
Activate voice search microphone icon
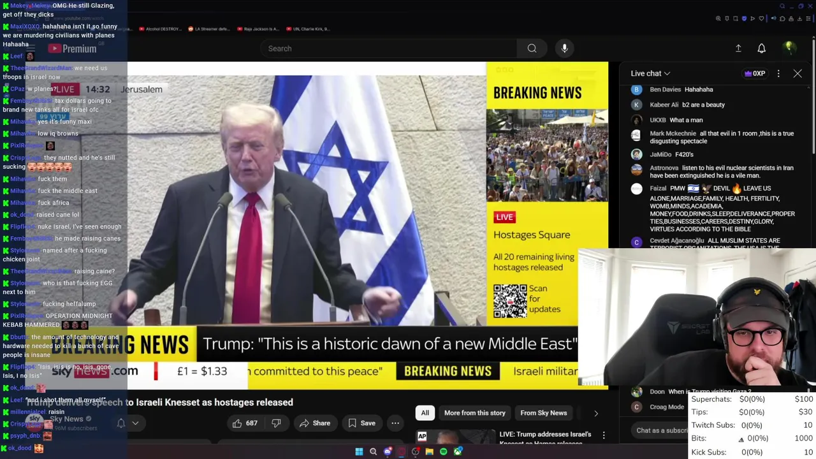(564, 48)
